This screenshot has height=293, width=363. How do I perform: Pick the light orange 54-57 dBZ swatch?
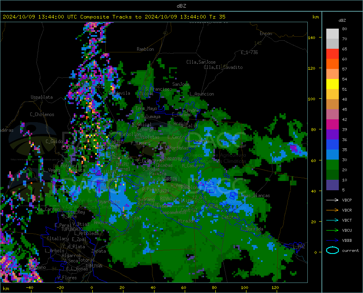[x=332, y=74]
